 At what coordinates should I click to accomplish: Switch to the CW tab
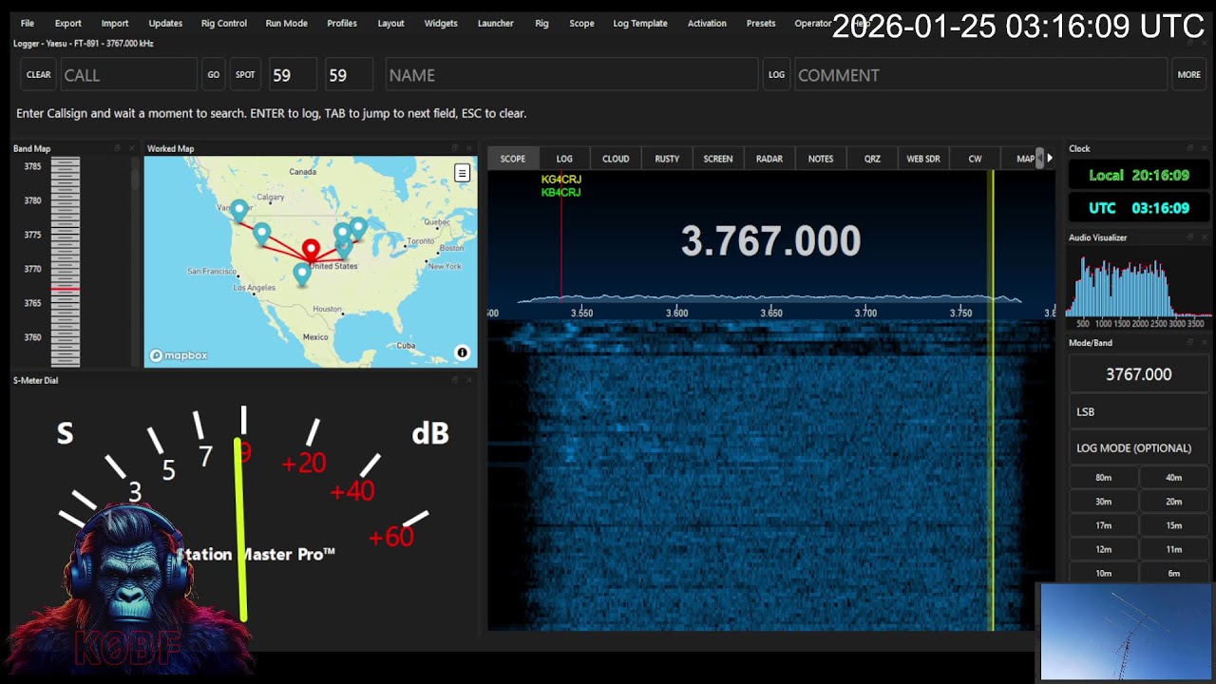pos(975,159)
